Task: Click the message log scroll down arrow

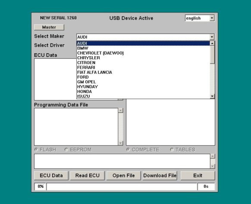Action: click(213, 166)
